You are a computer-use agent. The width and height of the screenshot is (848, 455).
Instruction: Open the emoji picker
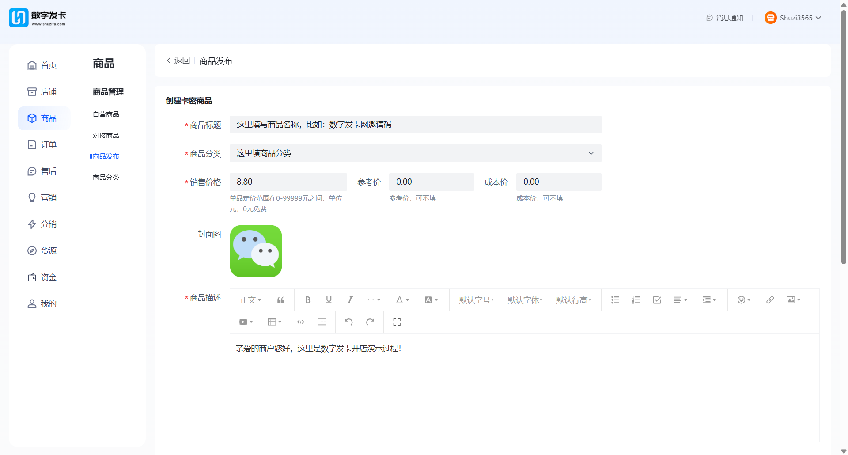[744, 300]
